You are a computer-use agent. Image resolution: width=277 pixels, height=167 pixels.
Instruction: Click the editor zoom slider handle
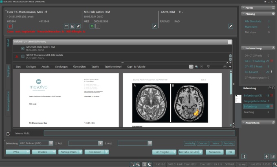208,67
